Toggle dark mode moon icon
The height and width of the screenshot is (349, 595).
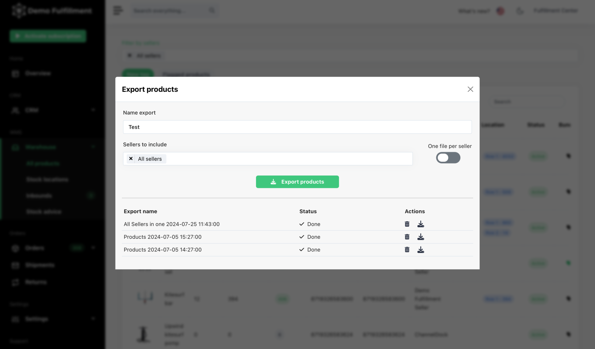[x=520, y=11]
